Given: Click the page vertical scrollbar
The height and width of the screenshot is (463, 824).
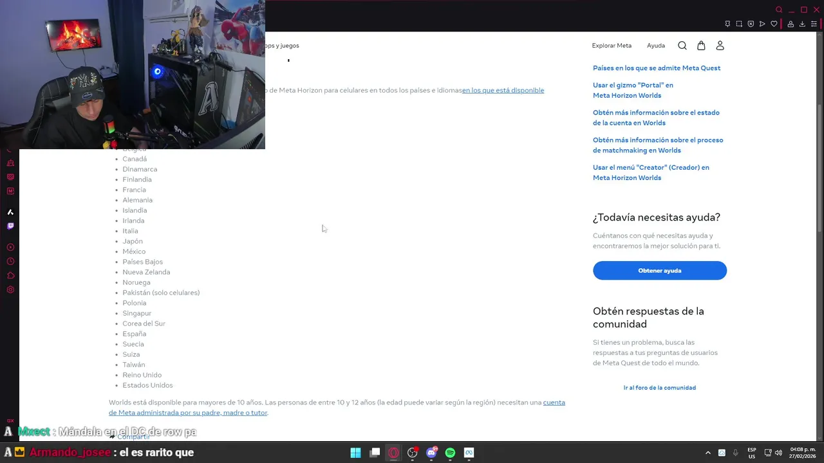Looking at the screenshot, I should (x=819, y=167).
